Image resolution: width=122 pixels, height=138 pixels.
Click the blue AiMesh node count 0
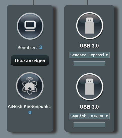pyautogui.click(x=30, y=112)
